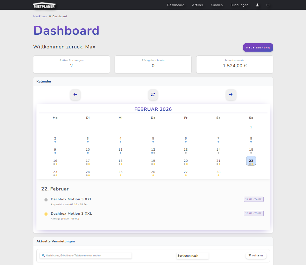Click the Neue Buchung button
Screen dimensions: 306x265
258,47
